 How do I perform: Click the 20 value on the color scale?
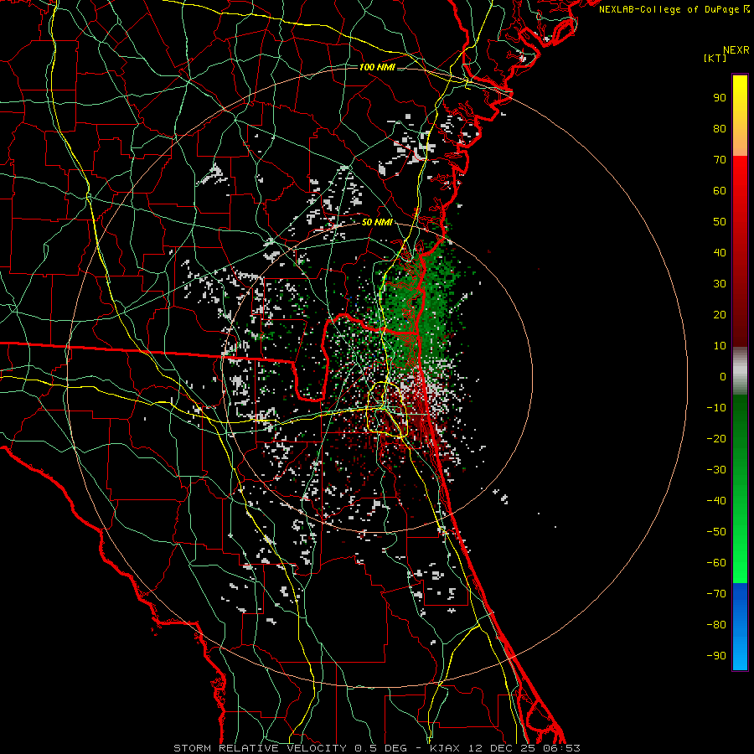[720, 314]
